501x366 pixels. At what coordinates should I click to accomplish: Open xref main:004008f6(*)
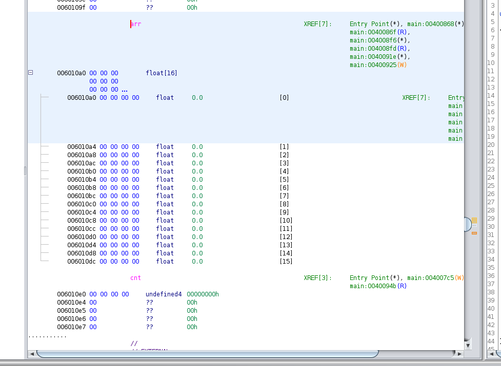[378, 40]
